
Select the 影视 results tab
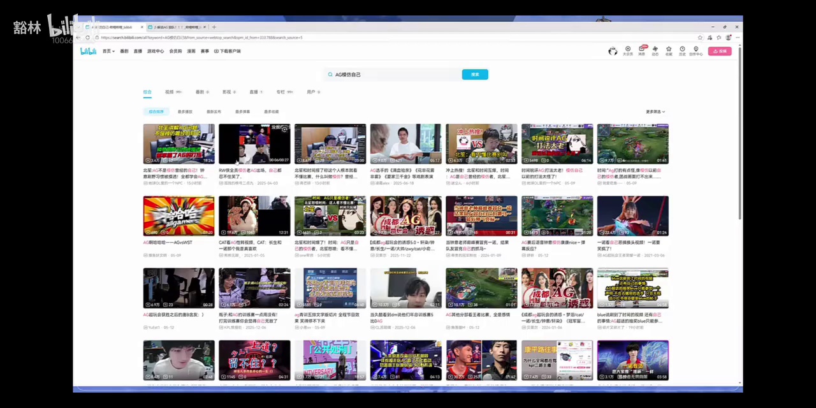click(x=229, y=92)
